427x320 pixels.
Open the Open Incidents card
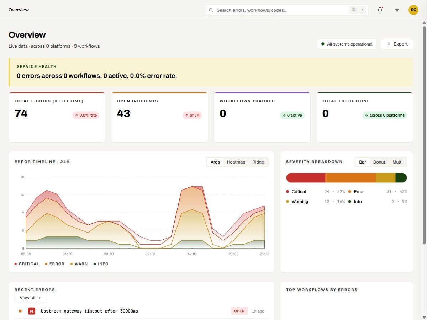159,117
